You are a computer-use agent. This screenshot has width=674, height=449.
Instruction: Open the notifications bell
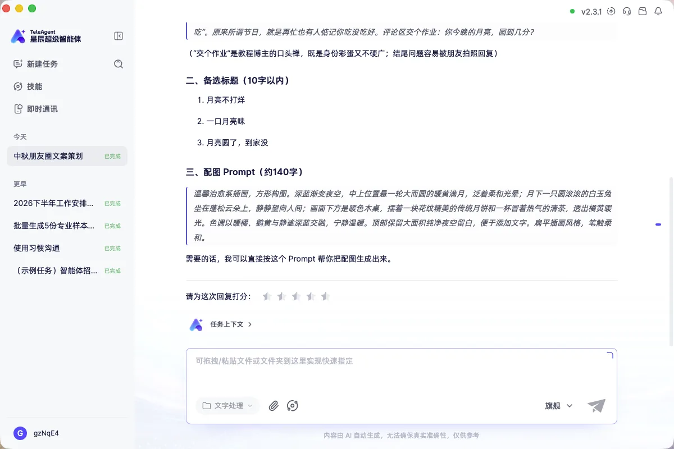click(x=658, y=11)
